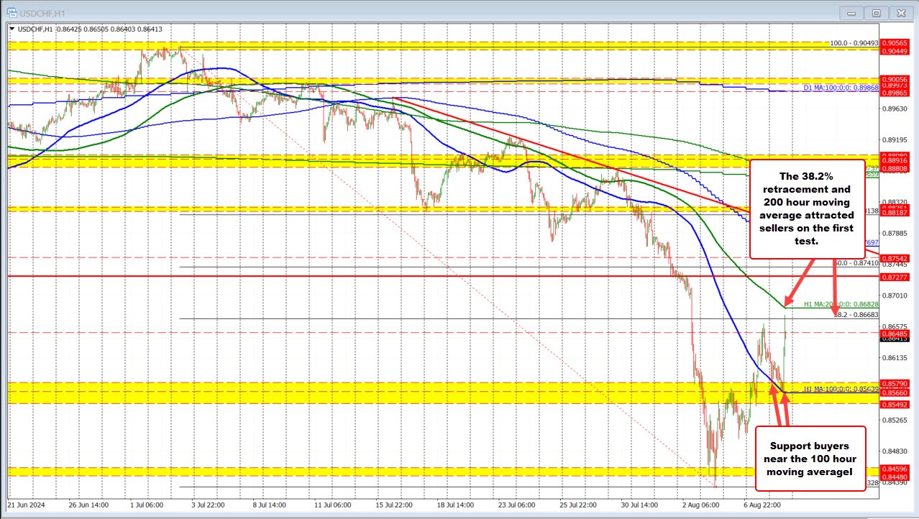919x519 pixels.
Task: Select the 38.2% retracement annotation box
Action: (806, 208)
